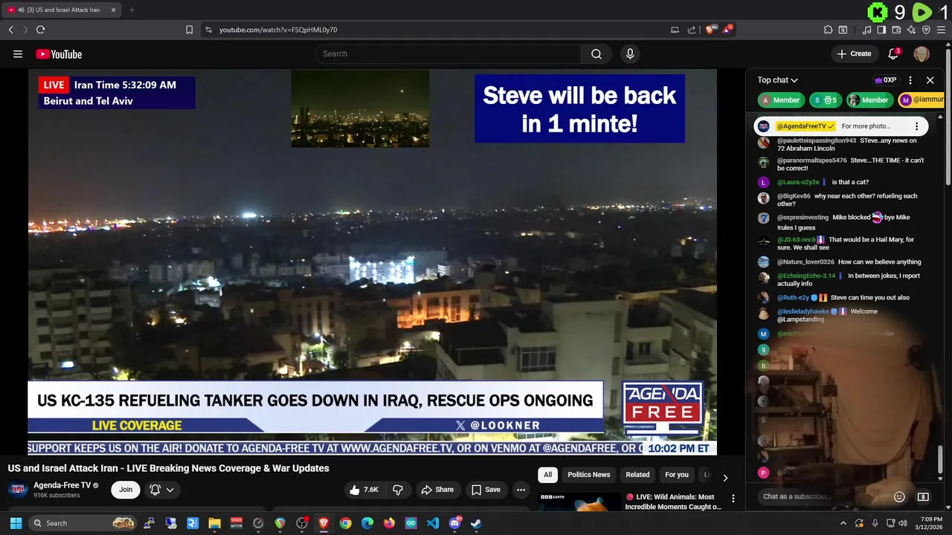952x535 pixels.
Task: Open the YouTube hamburger guide menu
Action: tap(18, 53)
